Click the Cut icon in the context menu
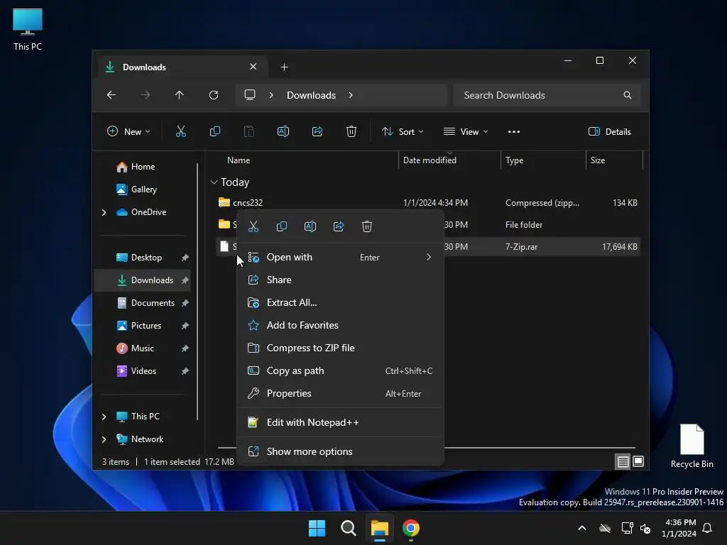The image size is (727, 545). coord(253,226)
